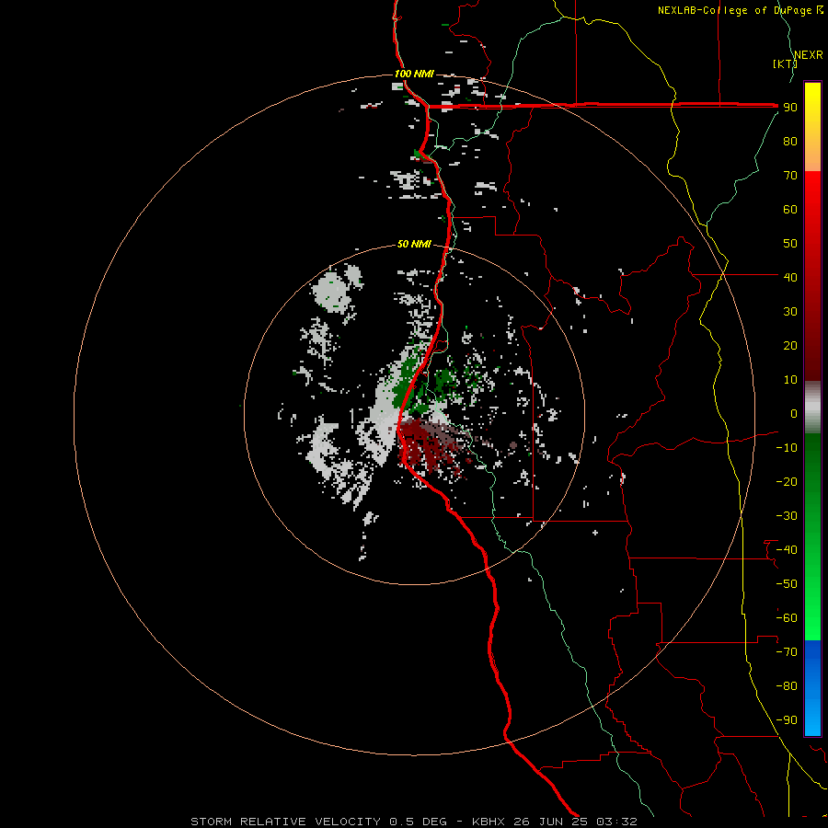Click the "100 NMI" range ring label
This screenshot has height=828, width=828.
414,74
